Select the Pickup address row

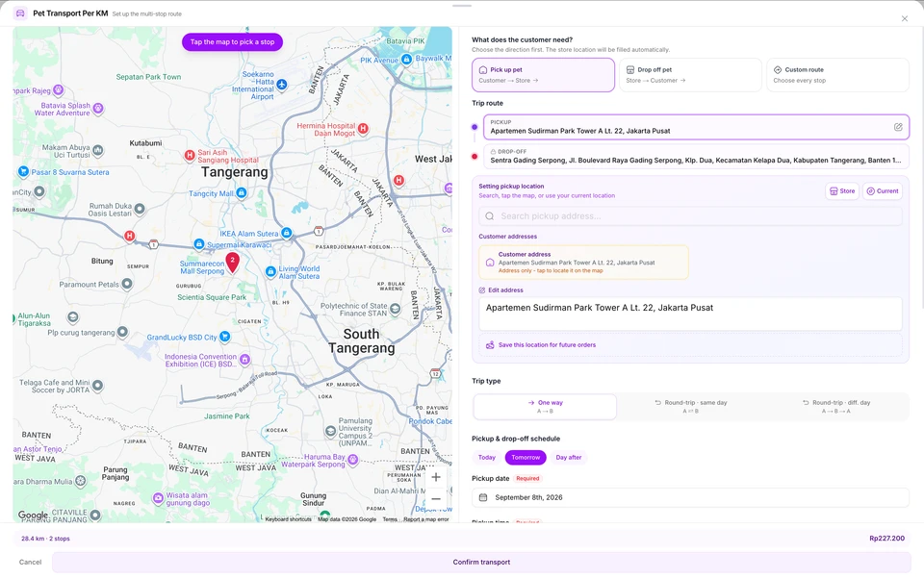pos(696,127)
